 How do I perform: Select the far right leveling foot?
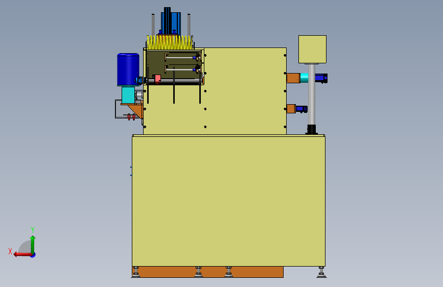point(321,272)
